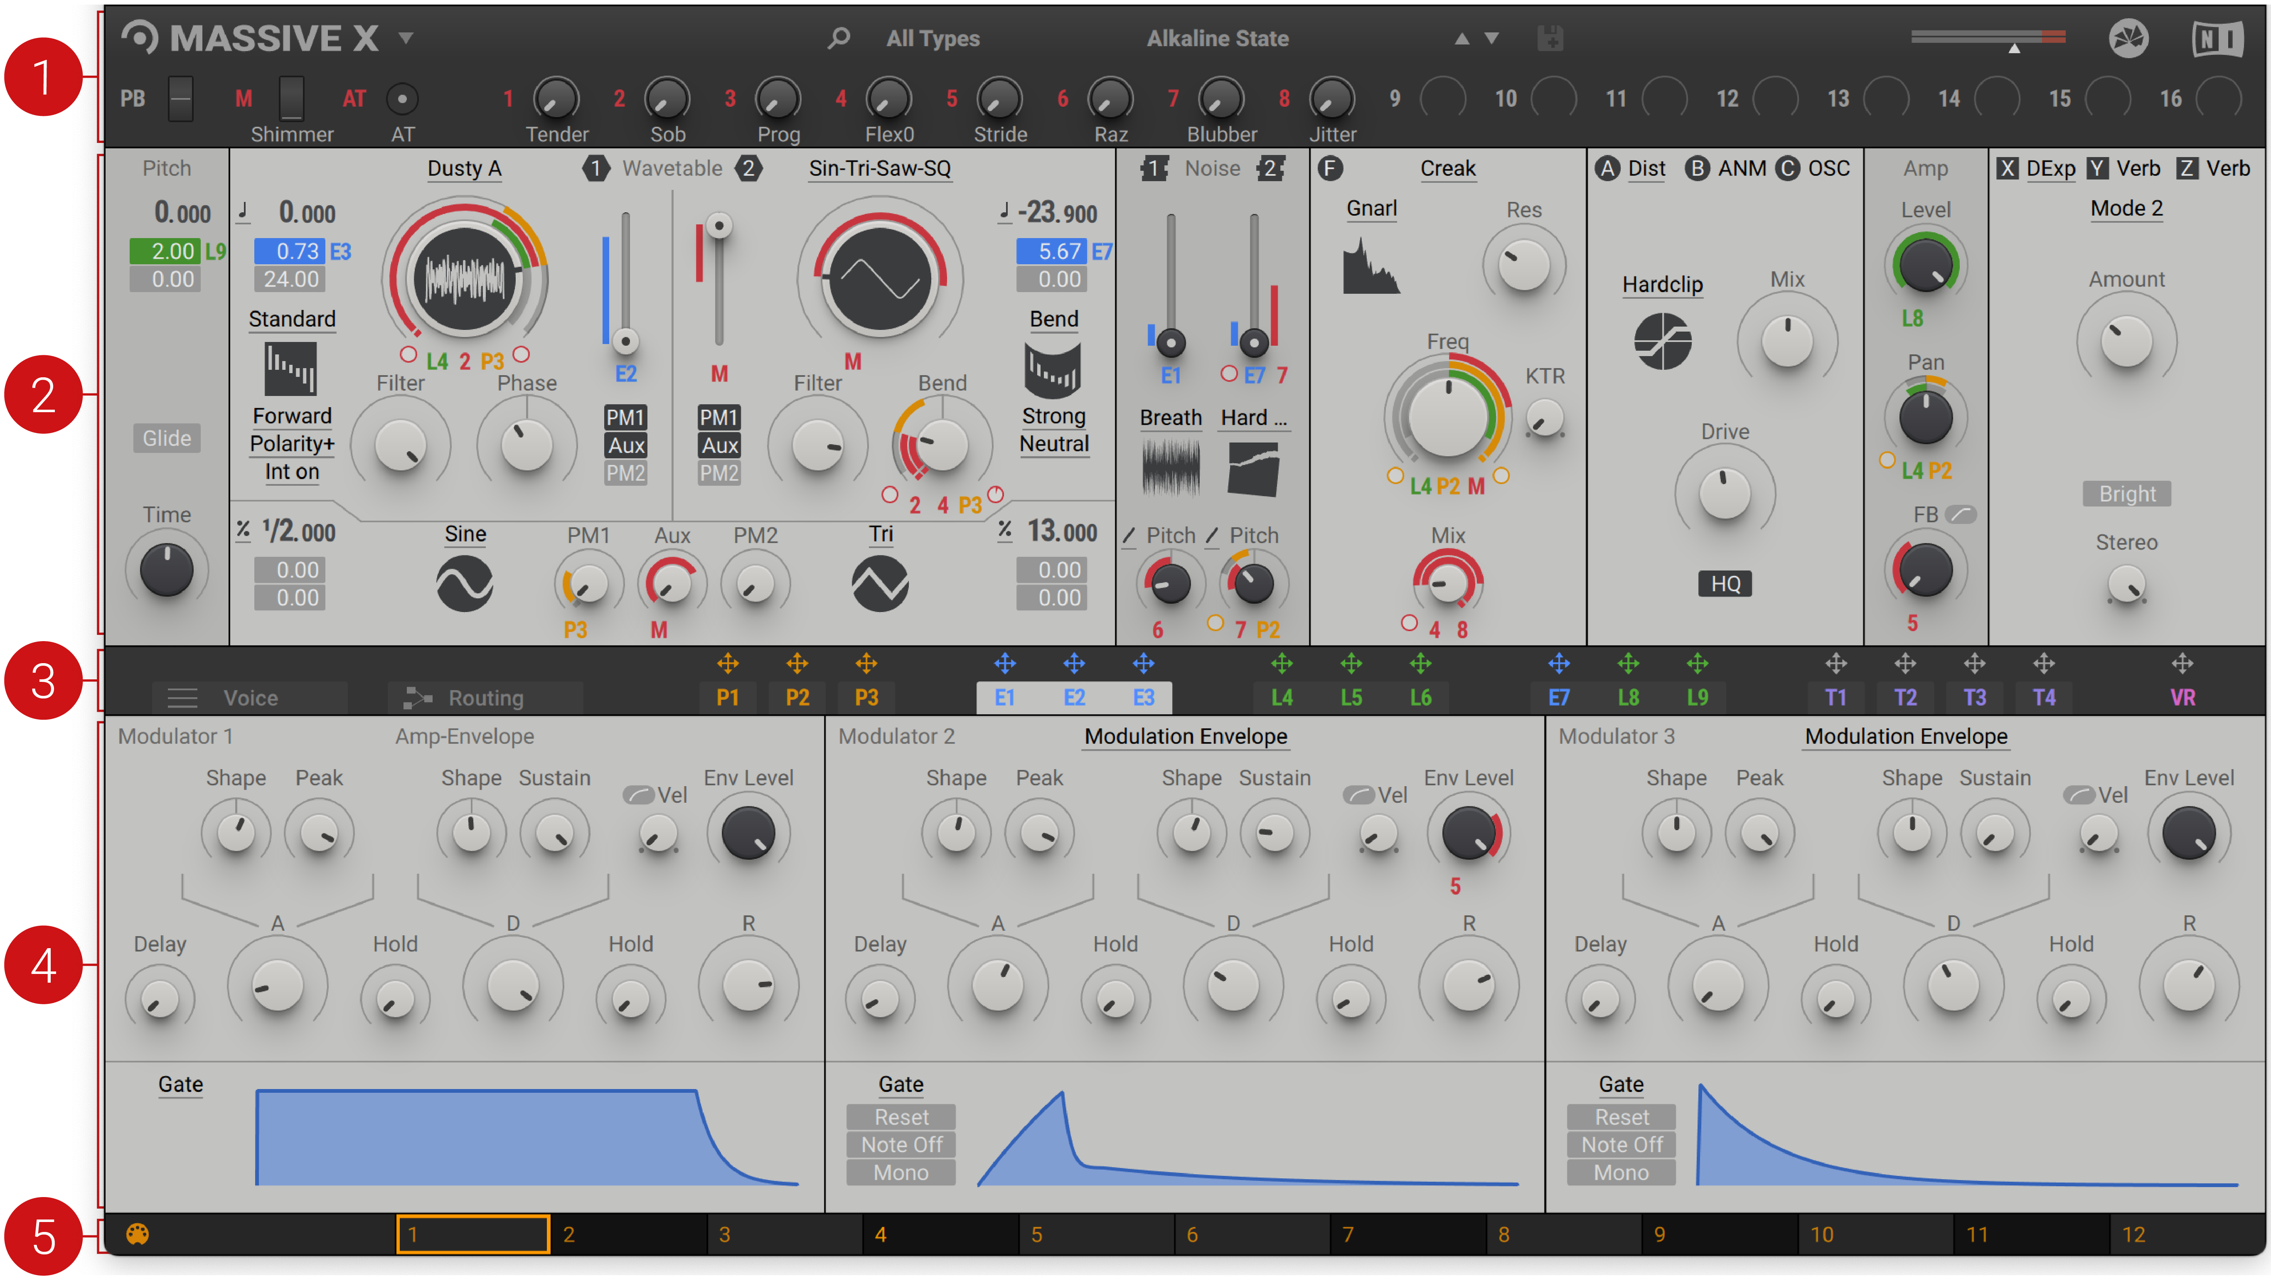Toggle Bright mode in reverb

(x=2126, y=494)
